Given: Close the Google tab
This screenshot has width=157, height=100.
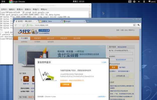Looking at the screenshot, I should (84, 21).
